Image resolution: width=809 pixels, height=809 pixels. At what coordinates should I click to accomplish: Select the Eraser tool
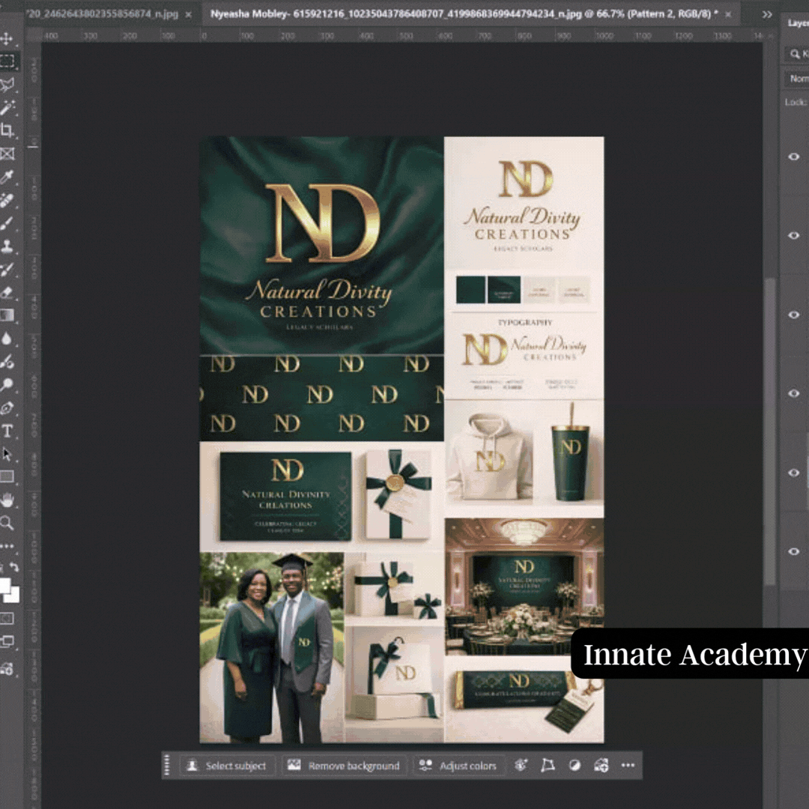click(7, 292)
